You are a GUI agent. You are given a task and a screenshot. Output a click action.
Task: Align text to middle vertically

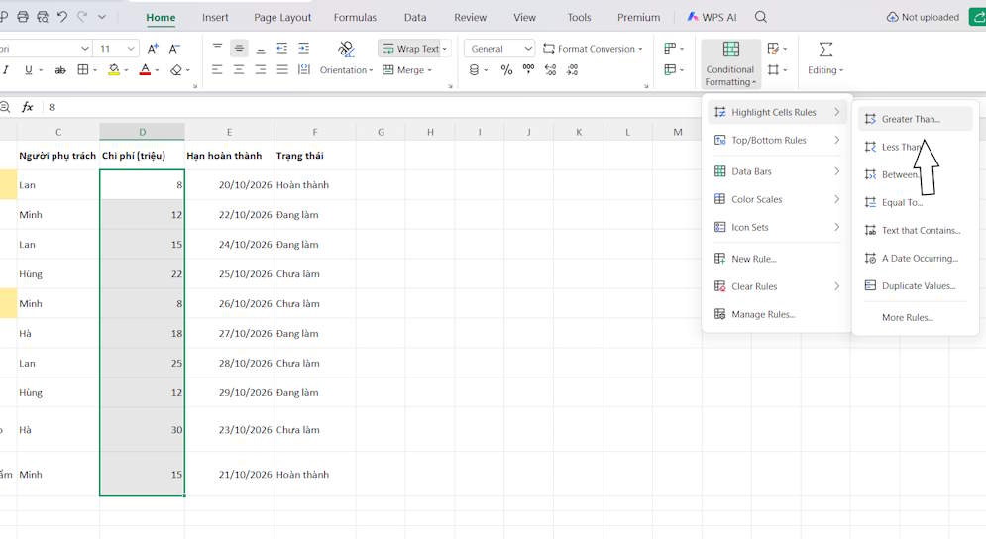pyautogui.click(x=239, y=48)
